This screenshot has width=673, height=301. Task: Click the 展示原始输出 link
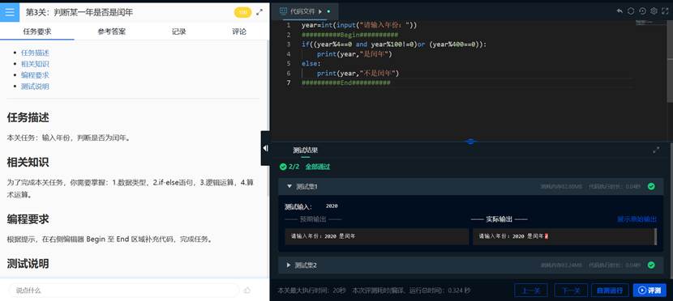(637, 218)
